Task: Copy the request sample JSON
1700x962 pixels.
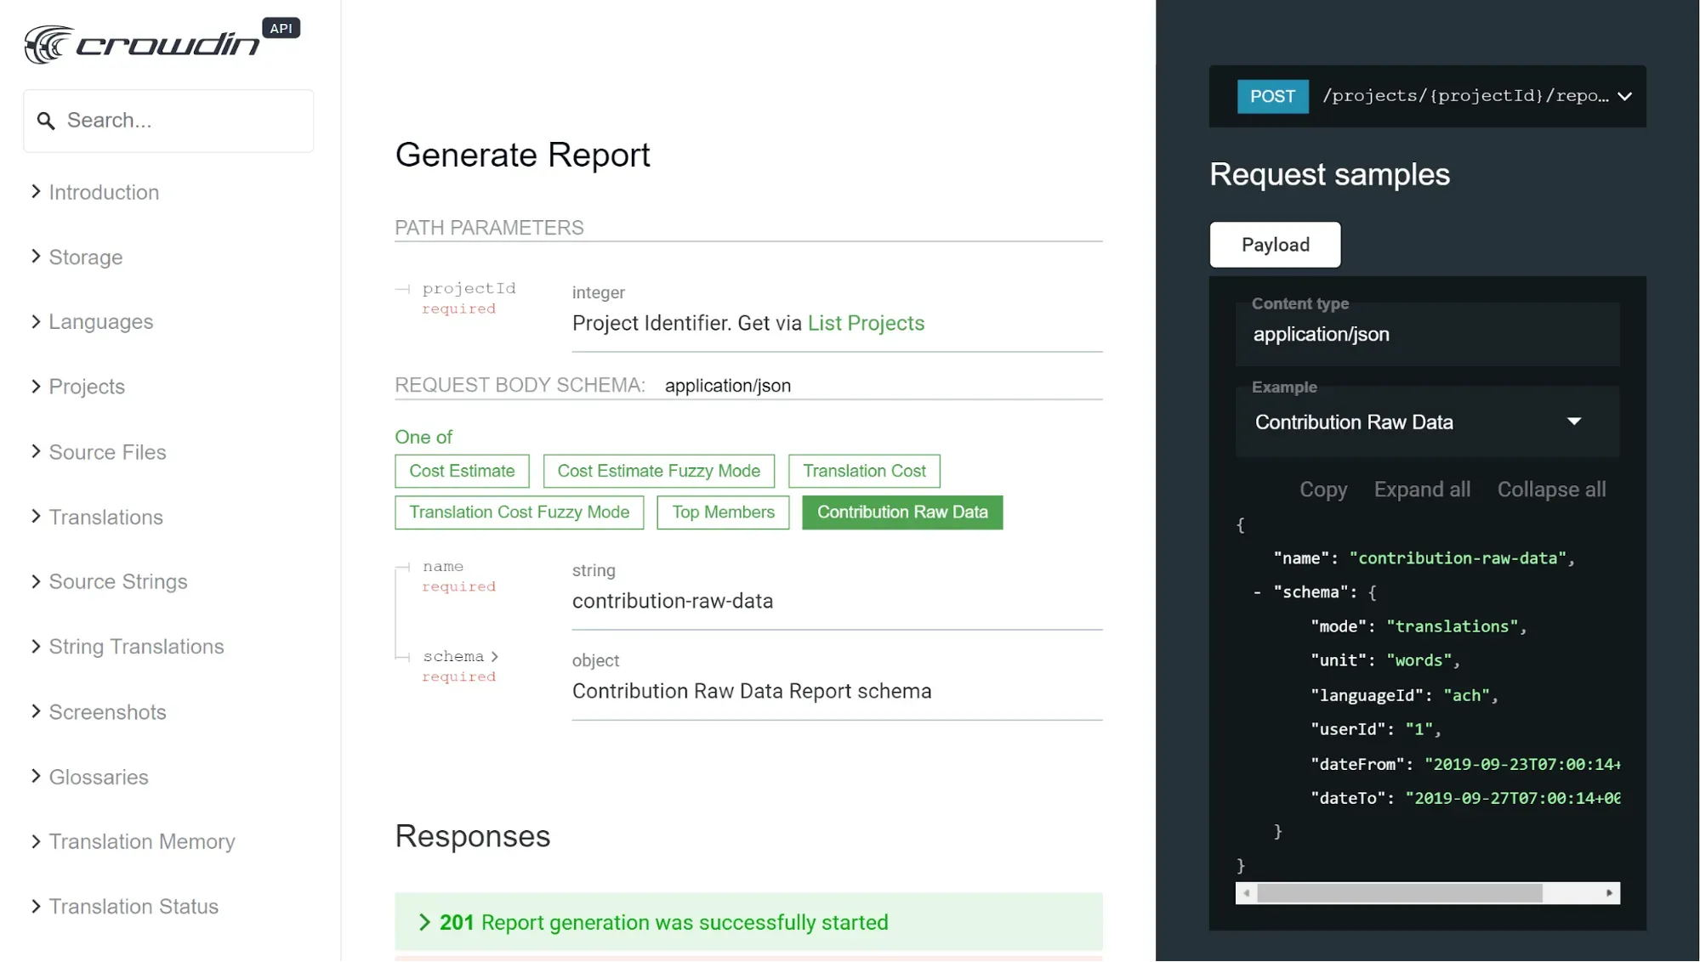Action: point(1322,490)
